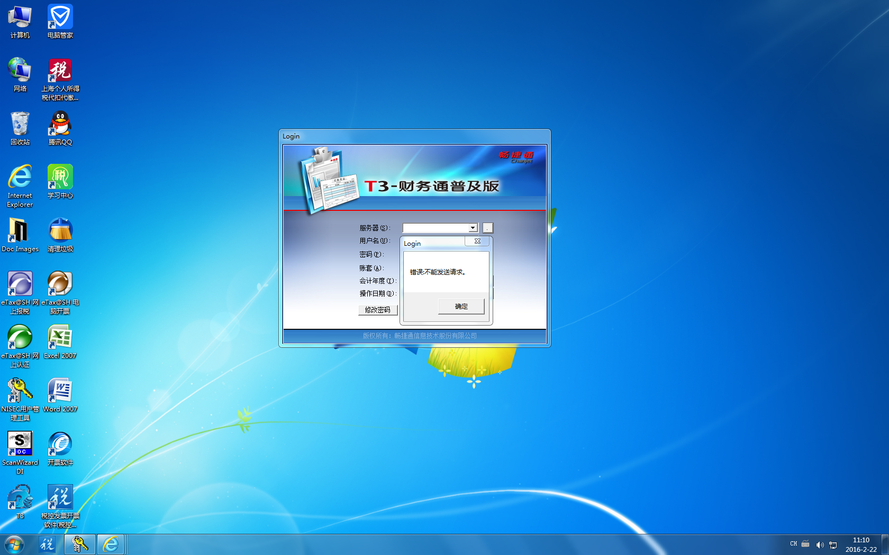Viewport: 889px width, 555px height.
Task: Select the 清理垃圾 desktop icon
Action: click(x=60, y=235)
